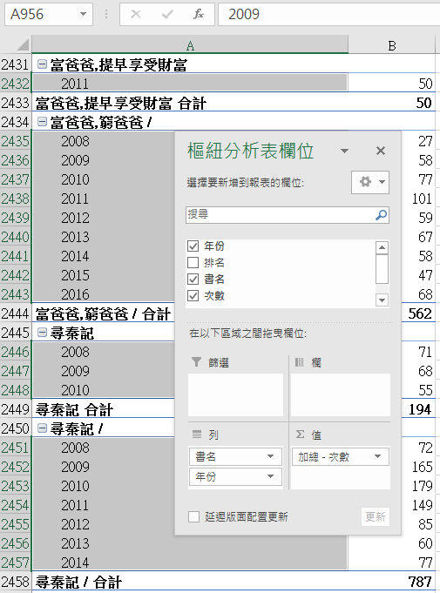Open the 書名 row field dropdown
Image resolution: width=440 pixels, height=593 pixels.
[x=270, y=456]
